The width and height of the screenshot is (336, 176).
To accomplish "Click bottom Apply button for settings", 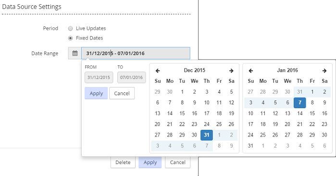I will pos(150,162).
